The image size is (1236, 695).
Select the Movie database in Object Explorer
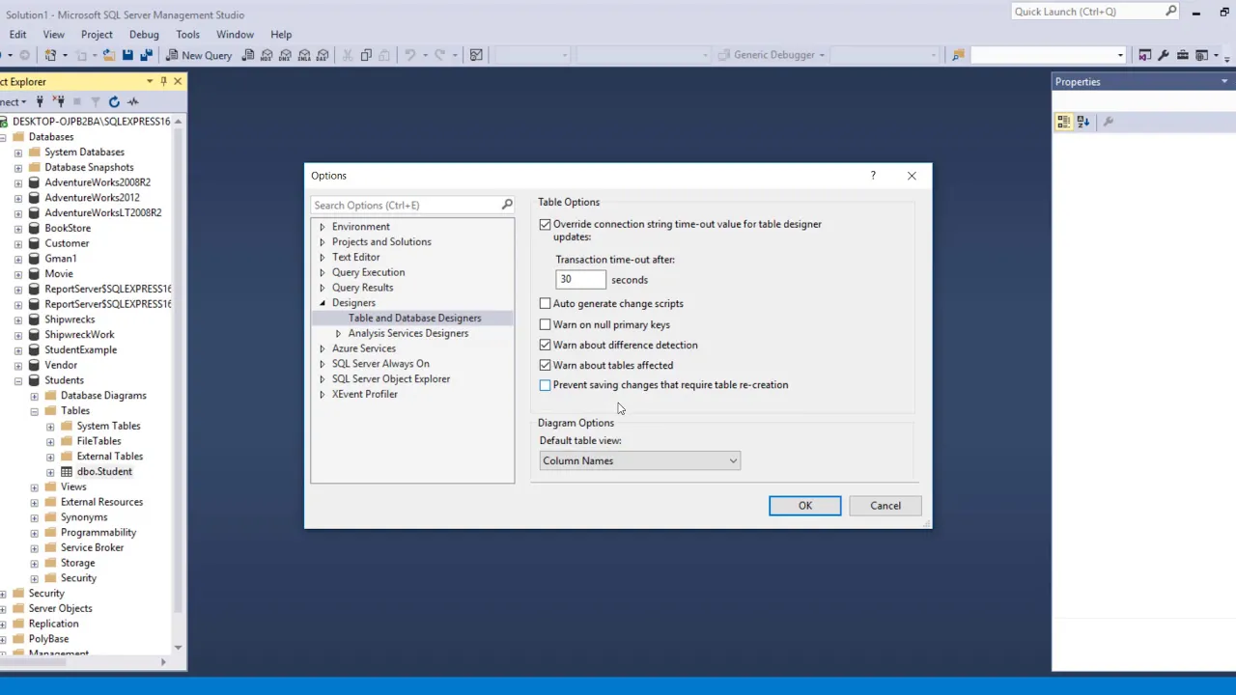point(58,273)
